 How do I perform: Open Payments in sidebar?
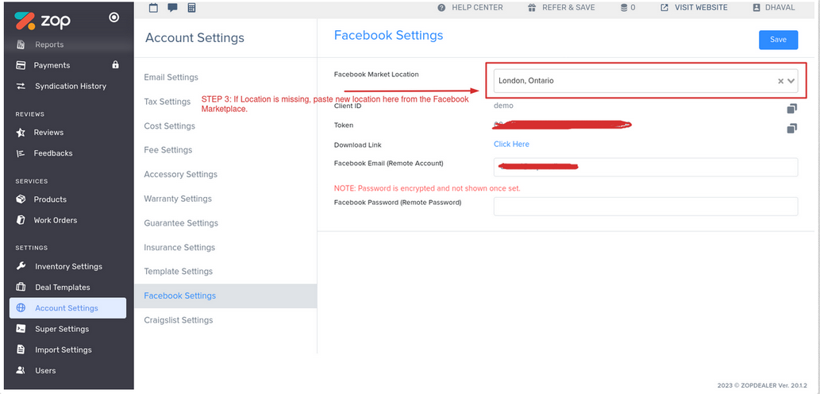coord(52,65)
